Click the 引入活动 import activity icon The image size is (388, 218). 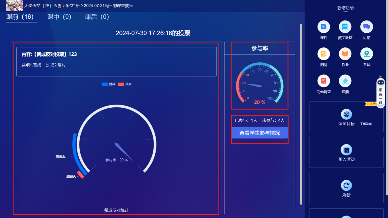(x=346, y=150)
